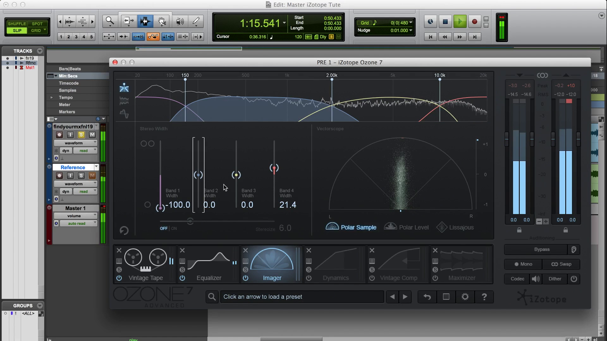Click the Codec button
Viewport: 607px width, 341px height.
point(518,279)
